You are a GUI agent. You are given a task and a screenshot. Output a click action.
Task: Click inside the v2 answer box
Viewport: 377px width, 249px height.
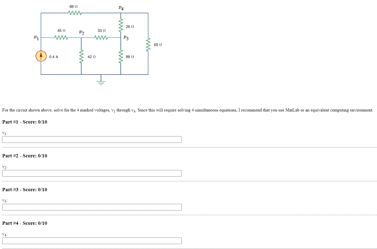point(92,173)
